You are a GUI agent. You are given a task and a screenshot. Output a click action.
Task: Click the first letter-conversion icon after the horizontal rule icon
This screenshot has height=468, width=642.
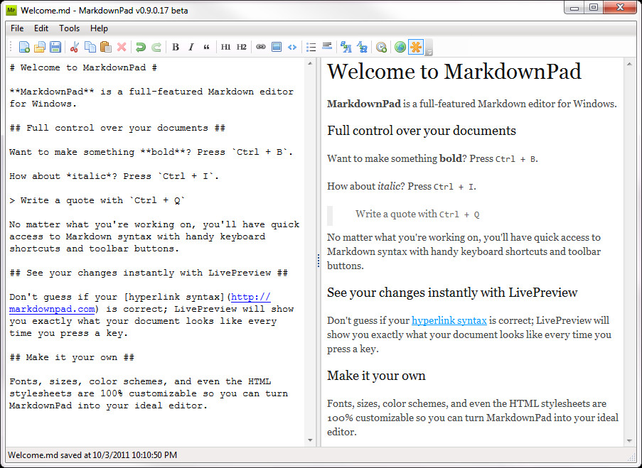(x=346, y=47)
